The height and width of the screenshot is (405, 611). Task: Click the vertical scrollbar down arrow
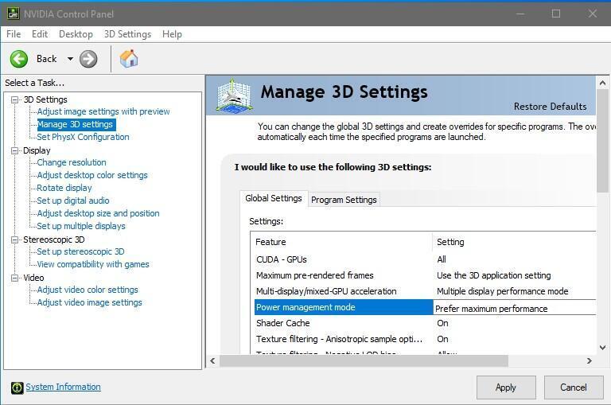pyautogui.click(x=602, y=347)
